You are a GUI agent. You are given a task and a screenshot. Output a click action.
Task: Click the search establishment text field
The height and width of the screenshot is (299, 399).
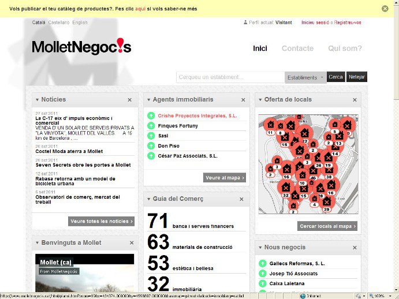[230, 77]
